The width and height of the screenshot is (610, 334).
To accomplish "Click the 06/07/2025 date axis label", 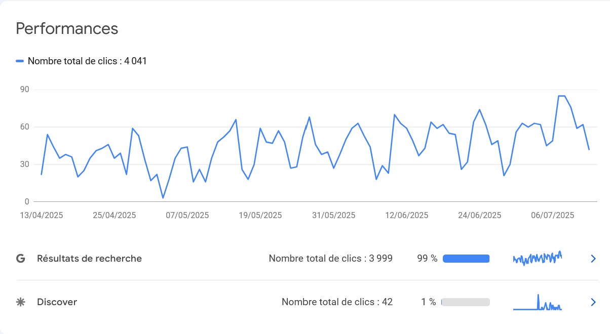I will click(552, 215).
